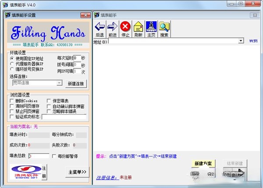The image size is (263, 188).
Task: Click the 新建方案 button
Action: [203, 164]
